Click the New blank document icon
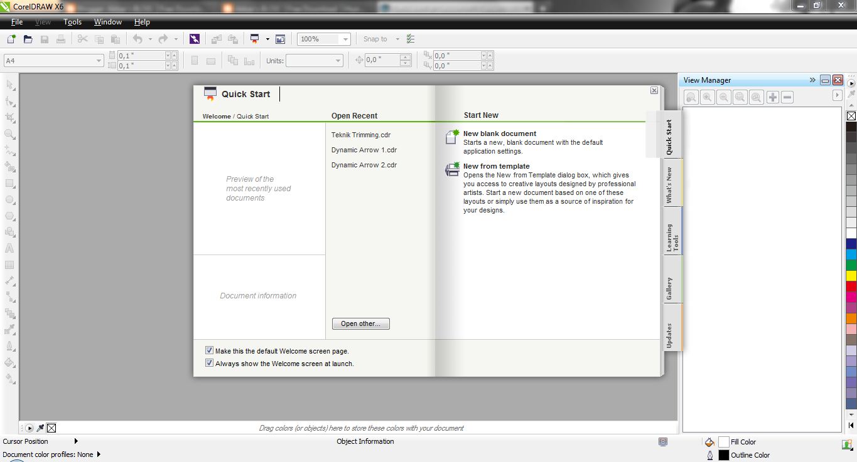Viewport: 857px width, 462px height. coord(452,137)
